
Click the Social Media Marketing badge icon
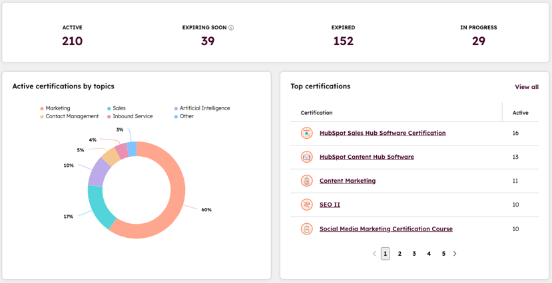coord(307,229)
